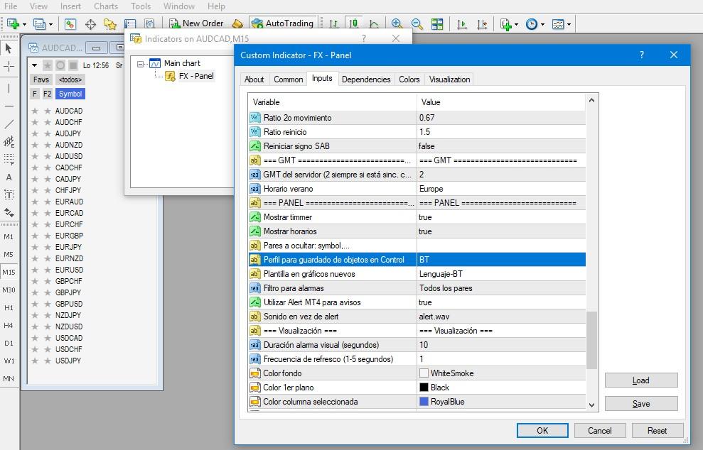Open the Profiles dropdown arrow
Image resolution: width=703 pixels, height=450 pixels.
tap(50, 24)
